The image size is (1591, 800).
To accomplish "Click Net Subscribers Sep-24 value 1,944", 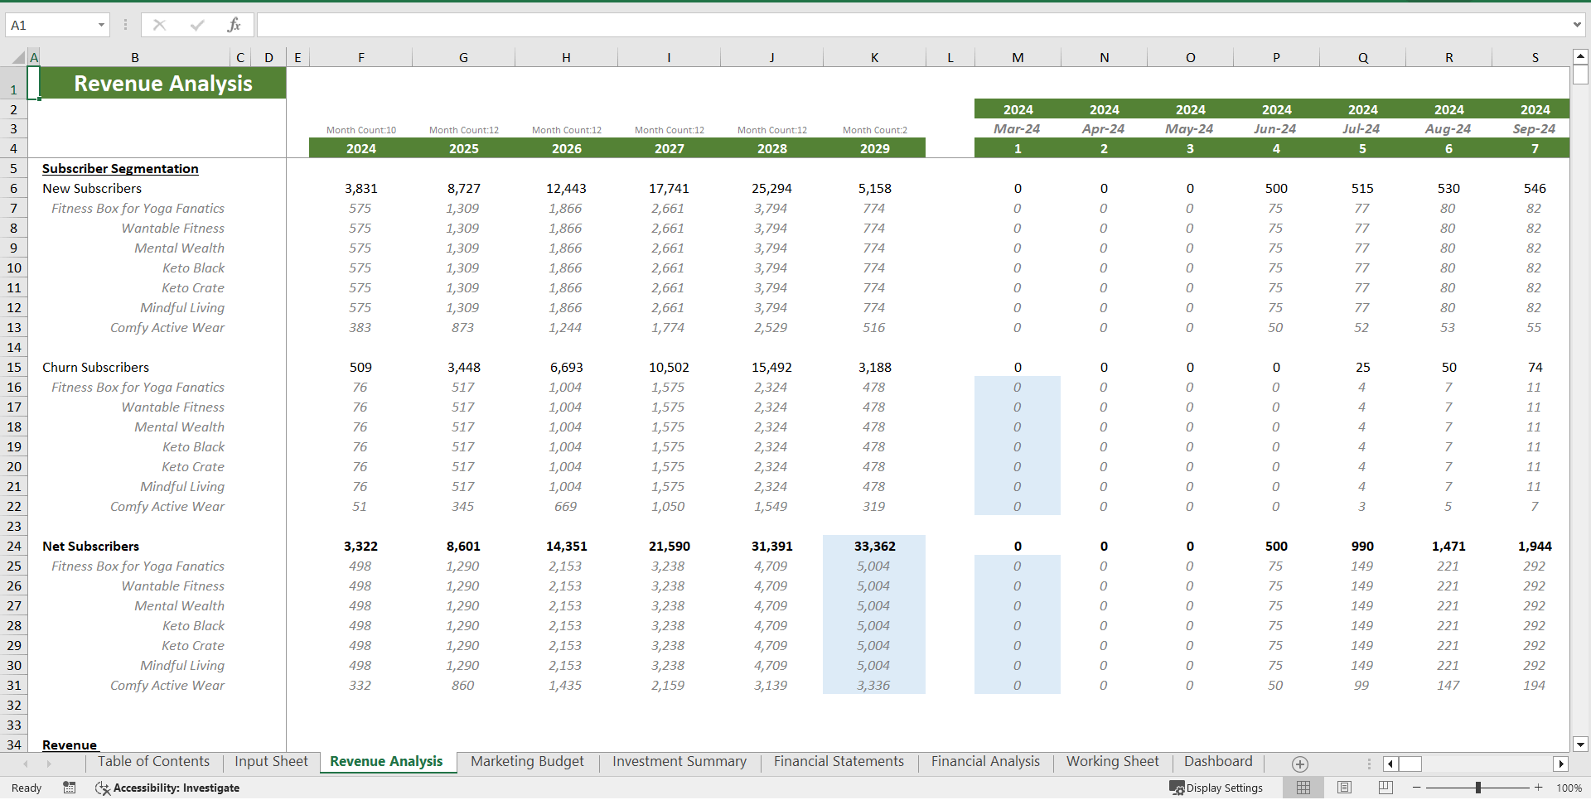I will (1535, 546).
